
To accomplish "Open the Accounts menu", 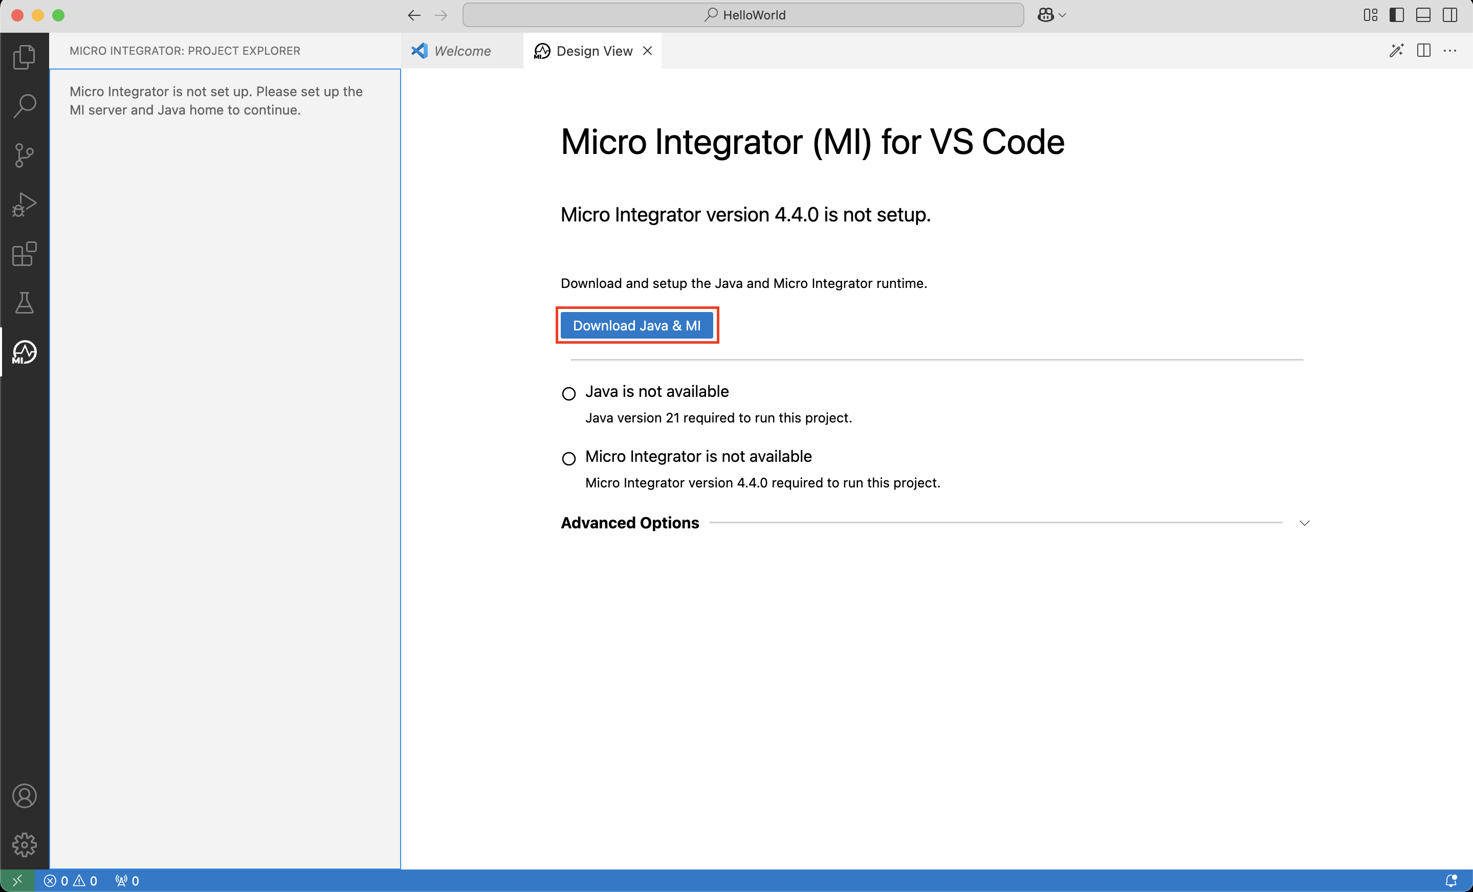I will pyautogui.click(x=25, y=796).
